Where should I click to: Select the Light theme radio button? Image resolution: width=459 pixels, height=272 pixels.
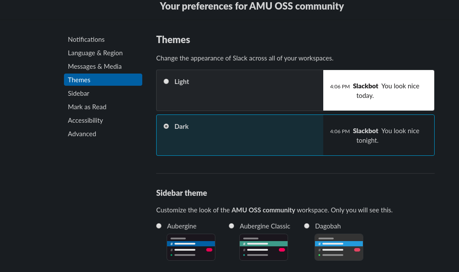pyautogui.click(x=166, y=81)
